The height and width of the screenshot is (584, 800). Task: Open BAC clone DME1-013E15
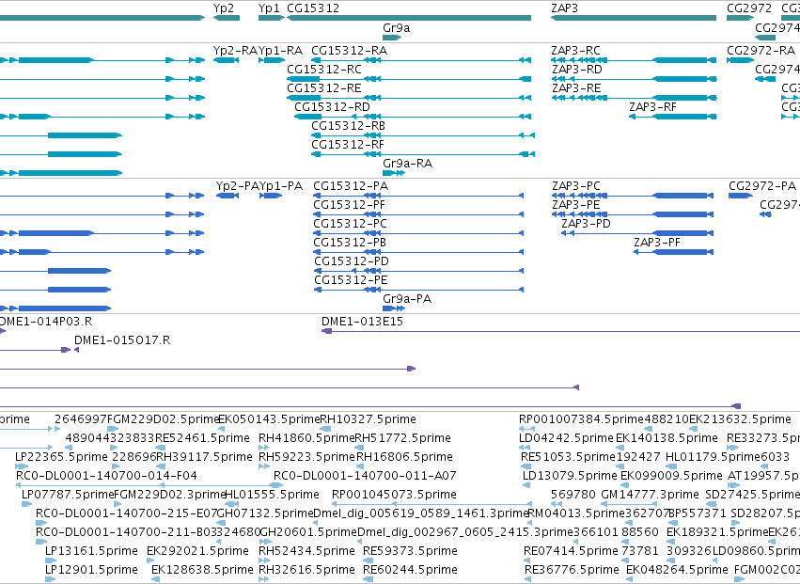pyautogui.click(x=362, y=322)
